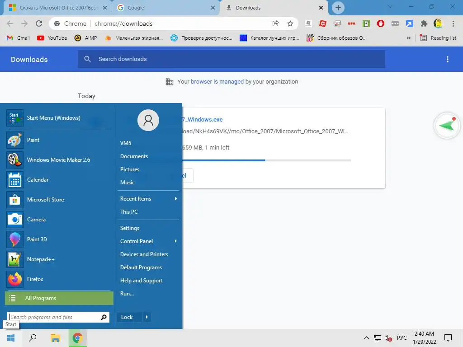
Task: Click the Lock button
Action: click(130, 317)
